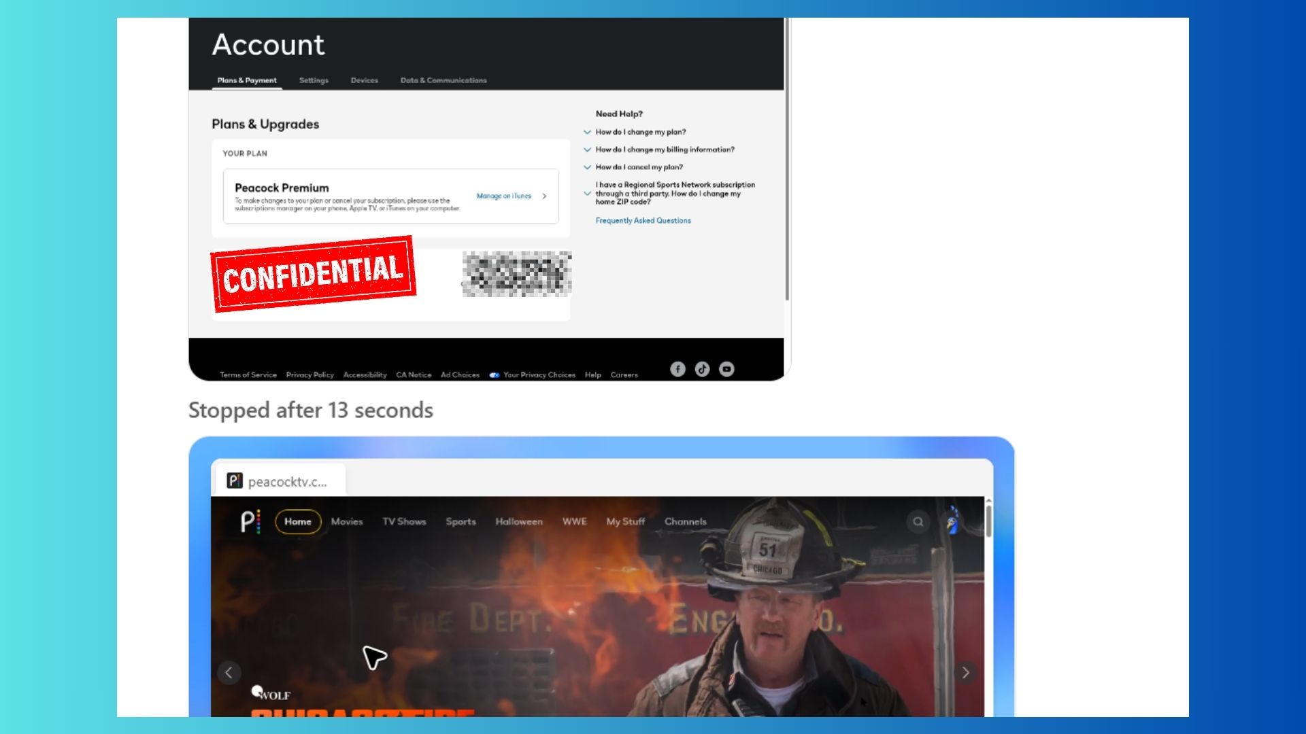Toggle Your Privacy Choices switch icon

point(495,375)
